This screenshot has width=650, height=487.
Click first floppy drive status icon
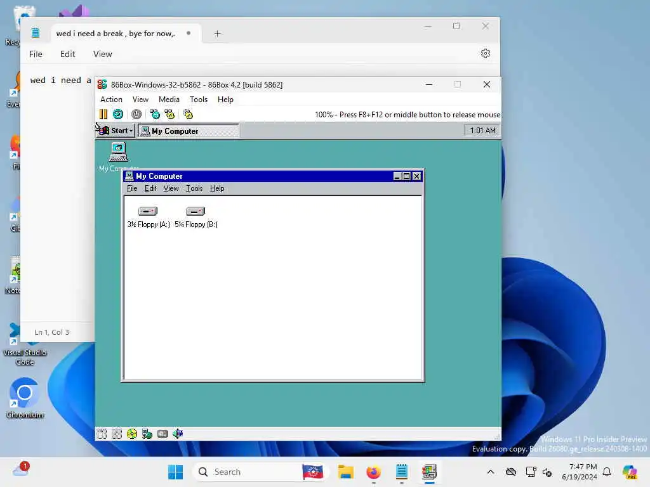[102, 434]
